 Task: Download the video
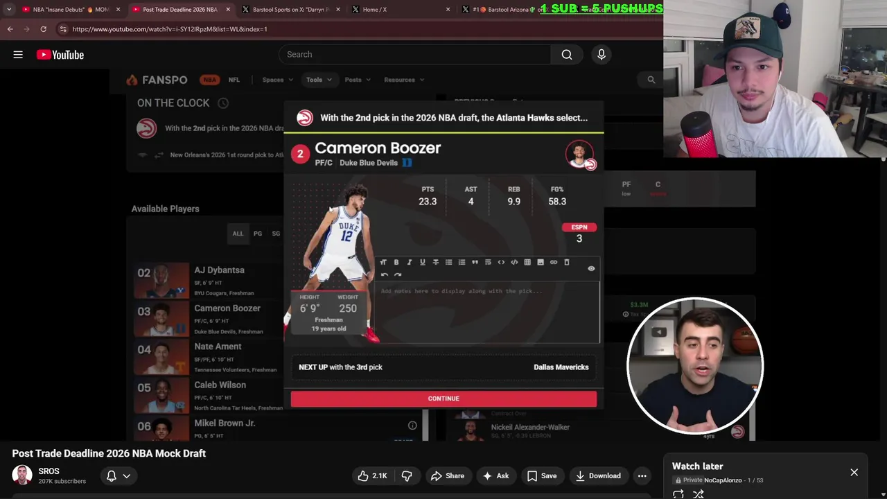click(597, 475)
